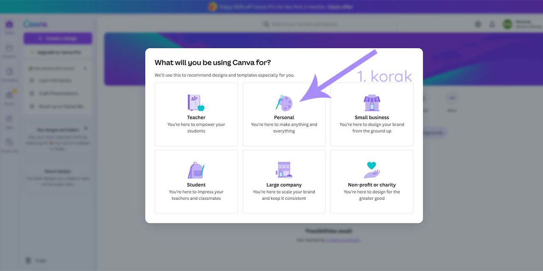The height and width of the screenshot is (271, 543).
Task: Go to Templates in the sidebar
Action: click(9, 74)
